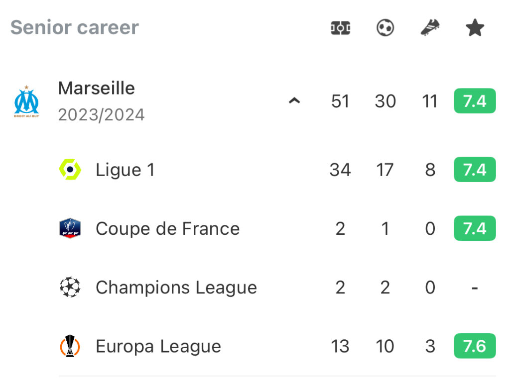Screen dimensions: 510x386
Task: Click the goals football icon
Action: click(x=385, y=28)
